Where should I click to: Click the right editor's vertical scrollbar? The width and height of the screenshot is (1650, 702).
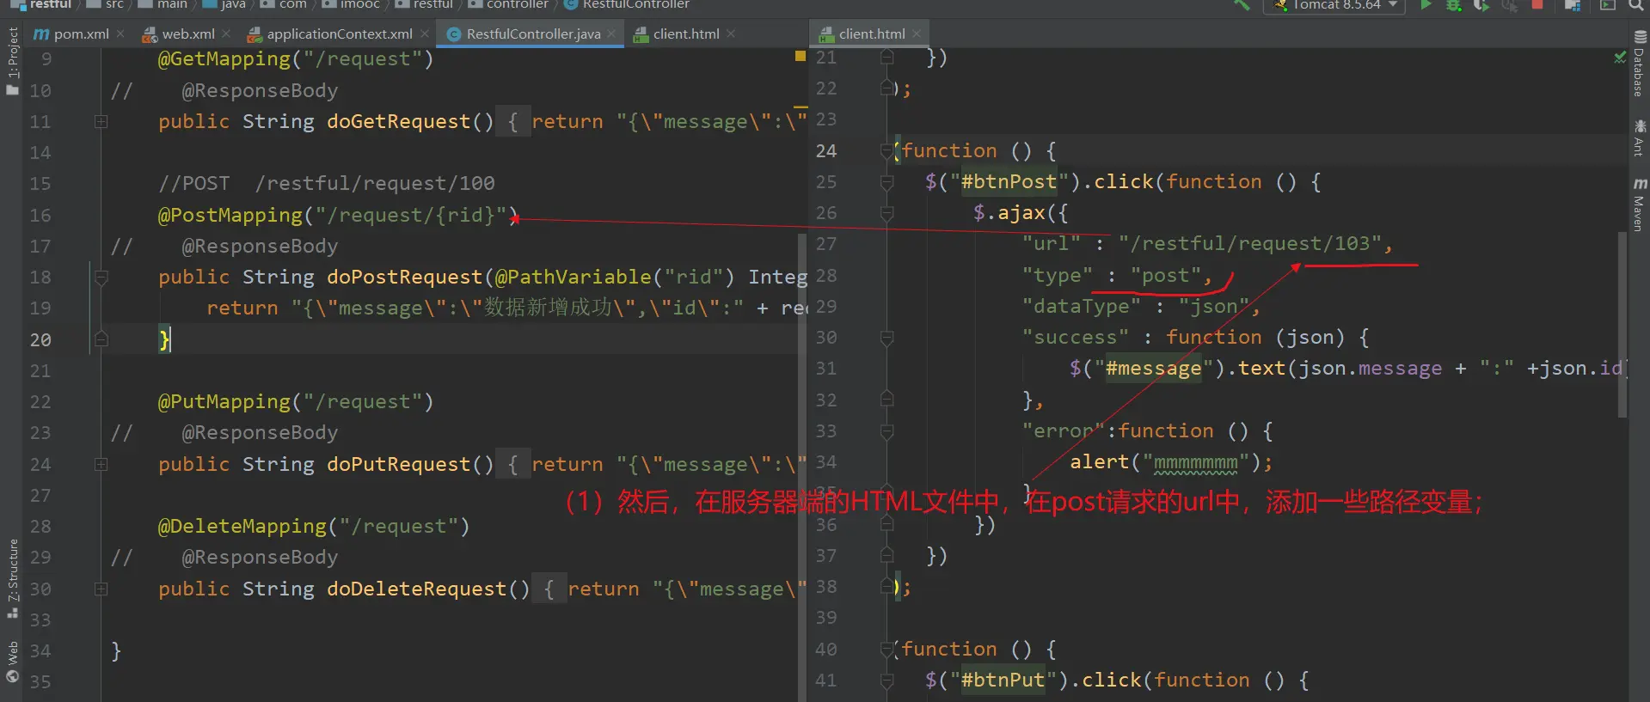click(x=1622, y=327)
